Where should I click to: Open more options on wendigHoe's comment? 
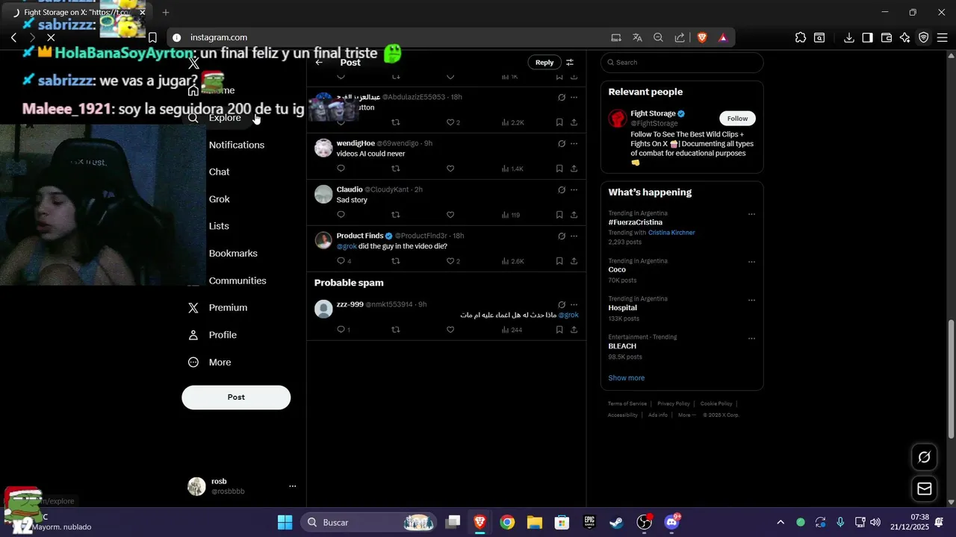(x=574, y=143)
